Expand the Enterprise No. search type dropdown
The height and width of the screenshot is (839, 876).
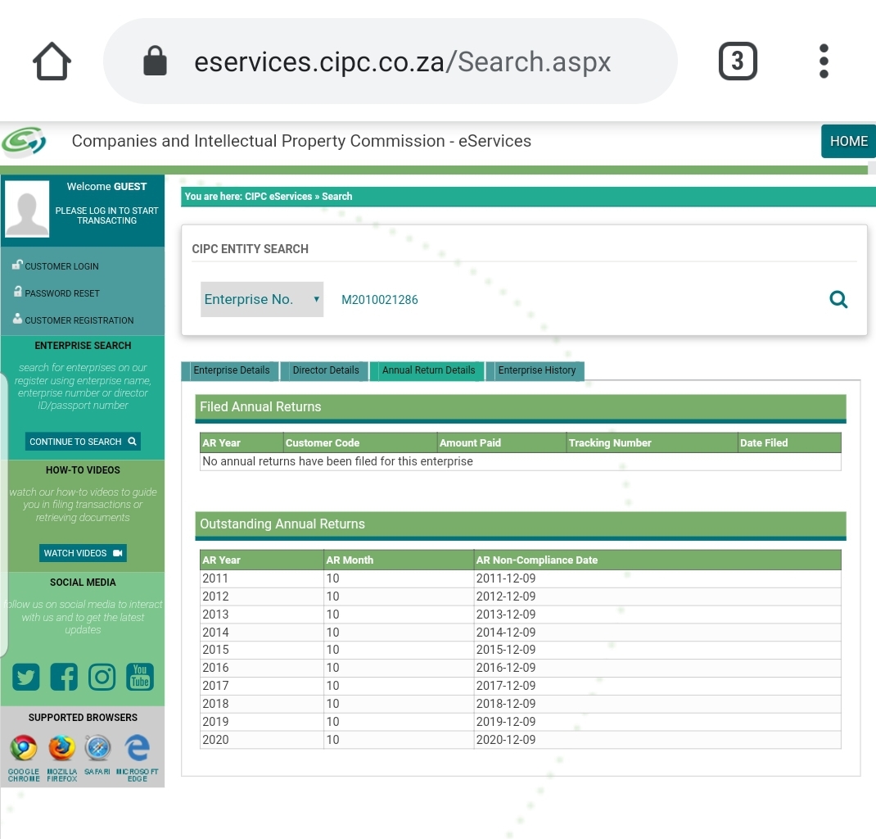tap(262, 300)
